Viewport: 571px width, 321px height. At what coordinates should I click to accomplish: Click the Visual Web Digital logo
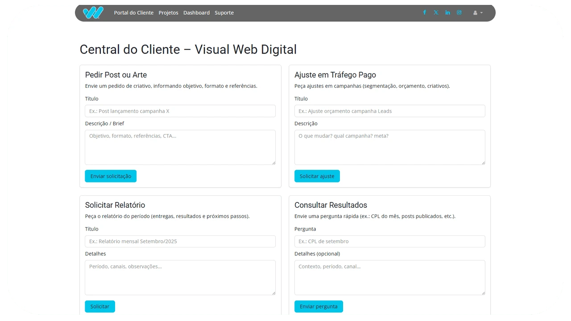(93, 12)
